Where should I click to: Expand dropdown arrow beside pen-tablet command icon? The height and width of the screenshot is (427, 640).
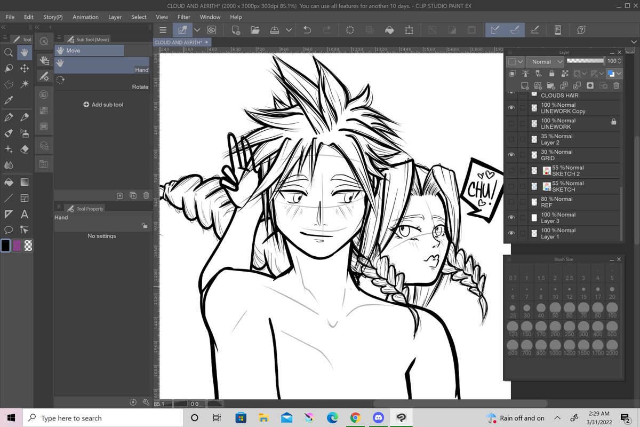tap(197, 30)
